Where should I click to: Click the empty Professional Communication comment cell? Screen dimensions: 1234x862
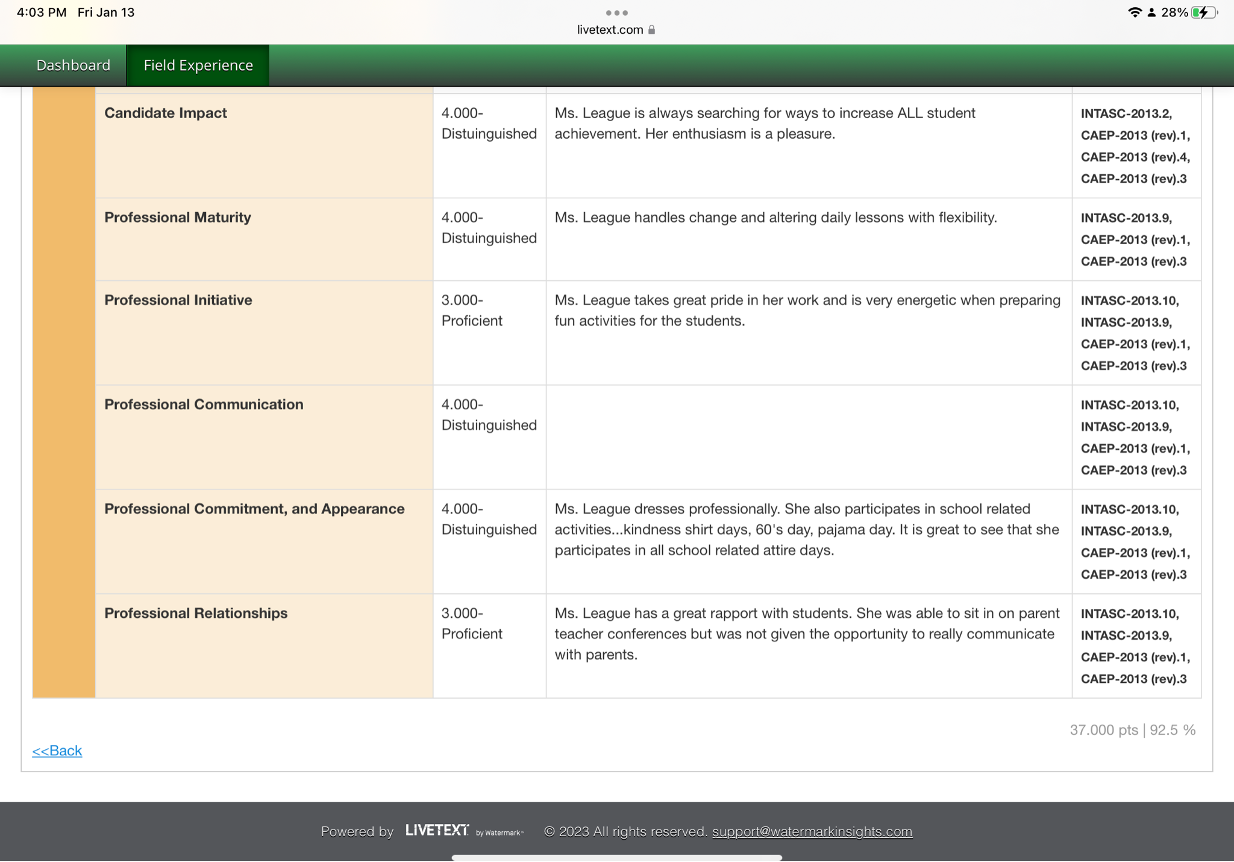pos(808,437)
